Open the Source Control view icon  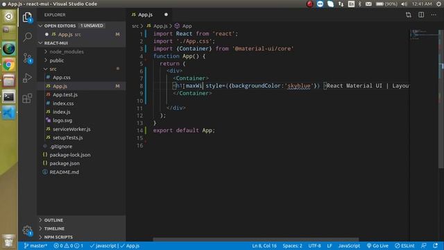[28, 58]
